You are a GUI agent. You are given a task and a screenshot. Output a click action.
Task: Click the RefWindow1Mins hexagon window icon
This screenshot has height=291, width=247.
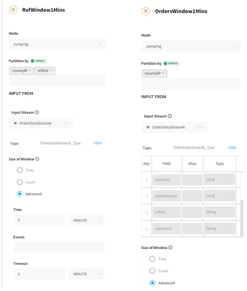pos(13,10)
